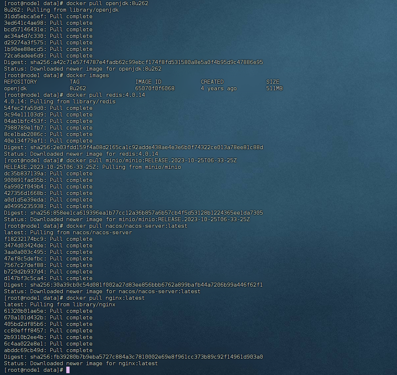Click layer ID dc35b837139a
The height and width of the screenshot is (375, 397).
coord(24,174)
